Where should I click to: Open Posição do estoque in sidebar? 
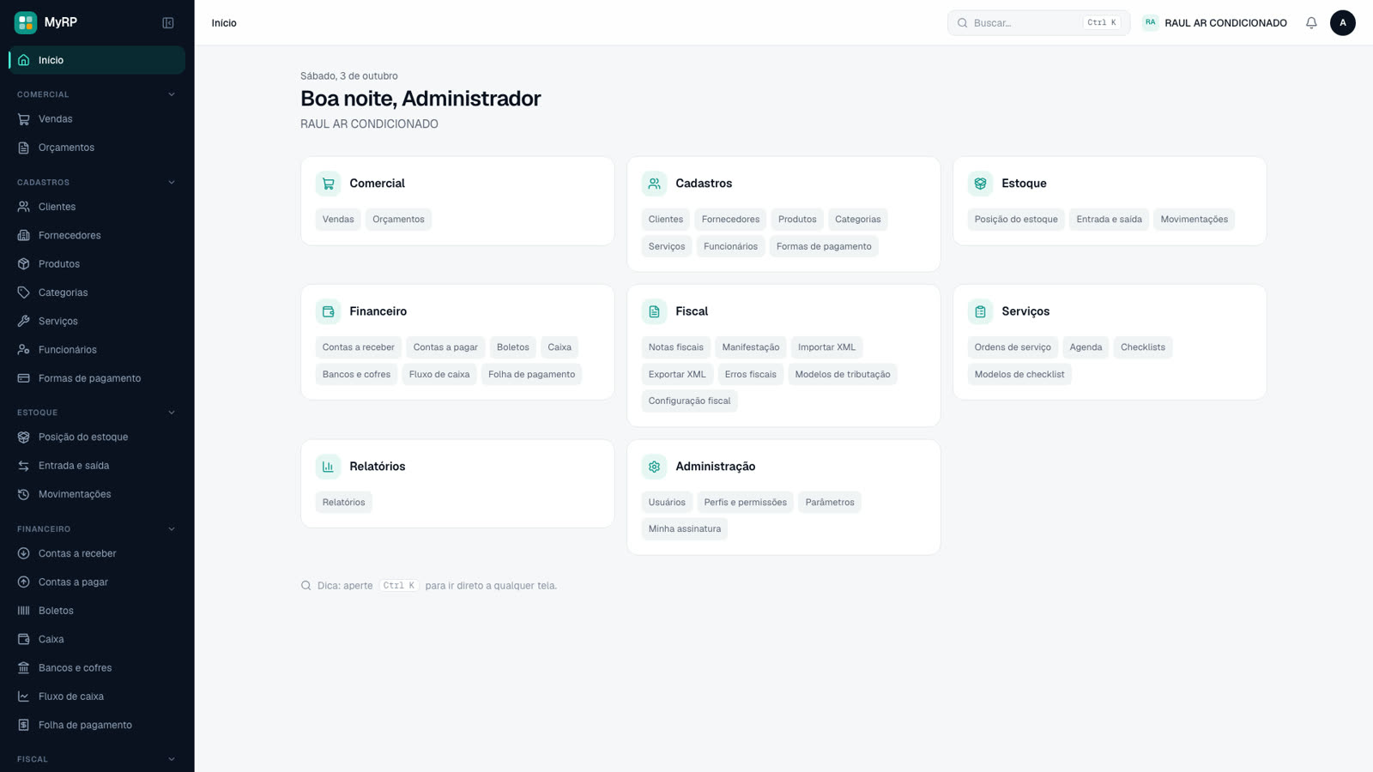[x=97, y=437]
